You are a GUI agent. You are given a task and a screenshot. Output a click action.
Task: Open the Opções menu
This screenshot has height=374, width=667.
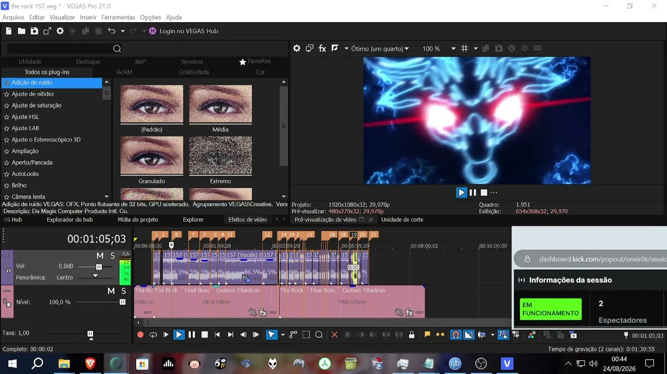pos(150,17)
